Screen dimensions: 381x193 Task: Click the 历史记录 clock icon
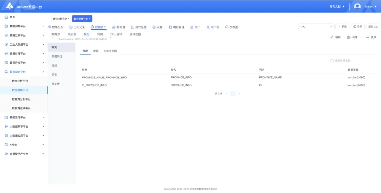pos(71,27)
